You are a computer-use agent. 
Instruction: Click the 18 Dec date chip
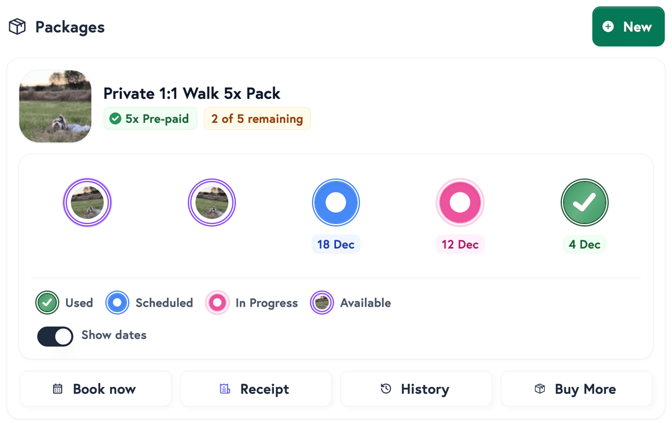click(x=335, y=244)
